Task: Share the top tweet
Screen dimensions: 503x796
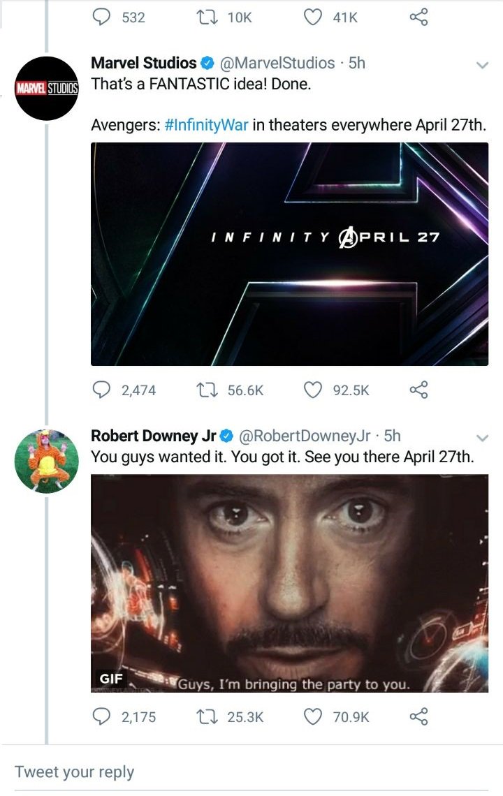Action: pyautogui.click(x=418, y=17)
